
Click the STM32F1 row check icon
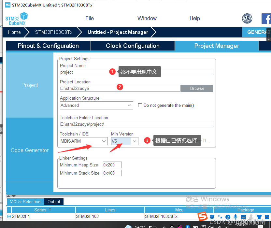click(x=9, y=216)
